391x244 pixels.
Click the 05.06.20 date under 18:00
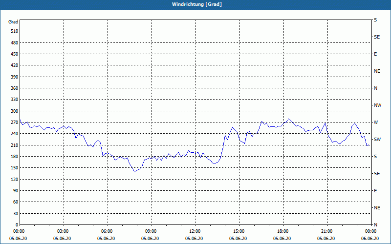point(282,239)
